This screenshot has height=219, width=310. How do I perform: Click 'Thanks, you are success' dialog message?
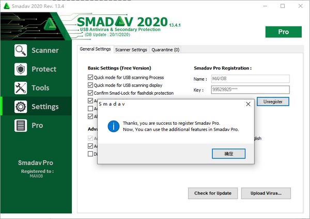point(181,126)
